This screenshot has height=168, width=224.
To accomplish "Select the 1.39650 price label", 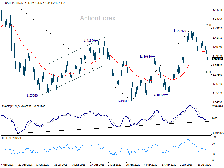I will click(146, 57).
